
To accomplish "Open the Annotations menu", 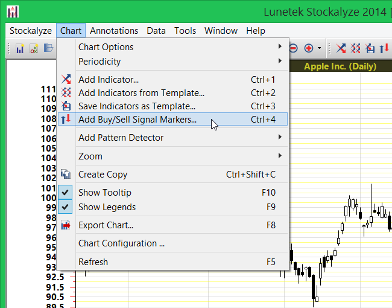I will pyautogui.click(x=114, y=31).
